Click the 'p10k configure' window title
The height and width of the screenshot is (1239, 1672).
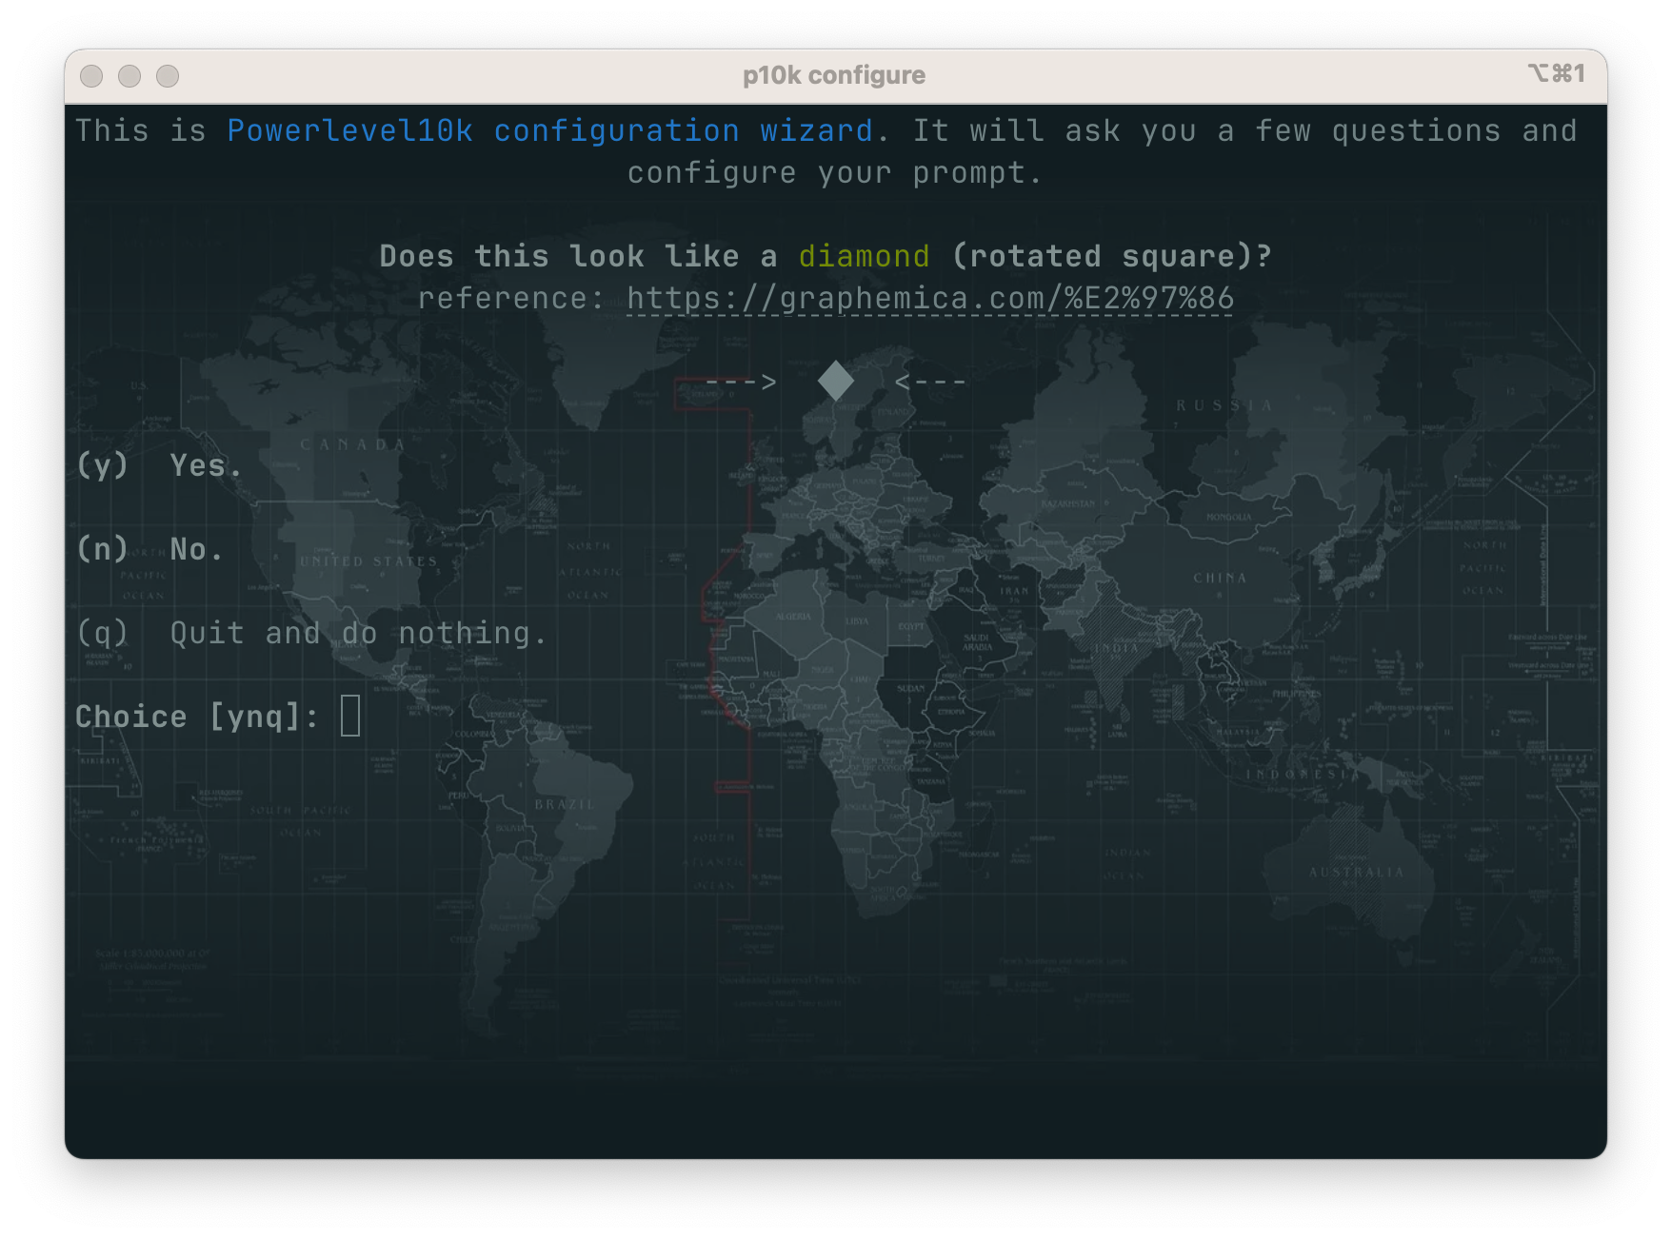pos(834,75)
